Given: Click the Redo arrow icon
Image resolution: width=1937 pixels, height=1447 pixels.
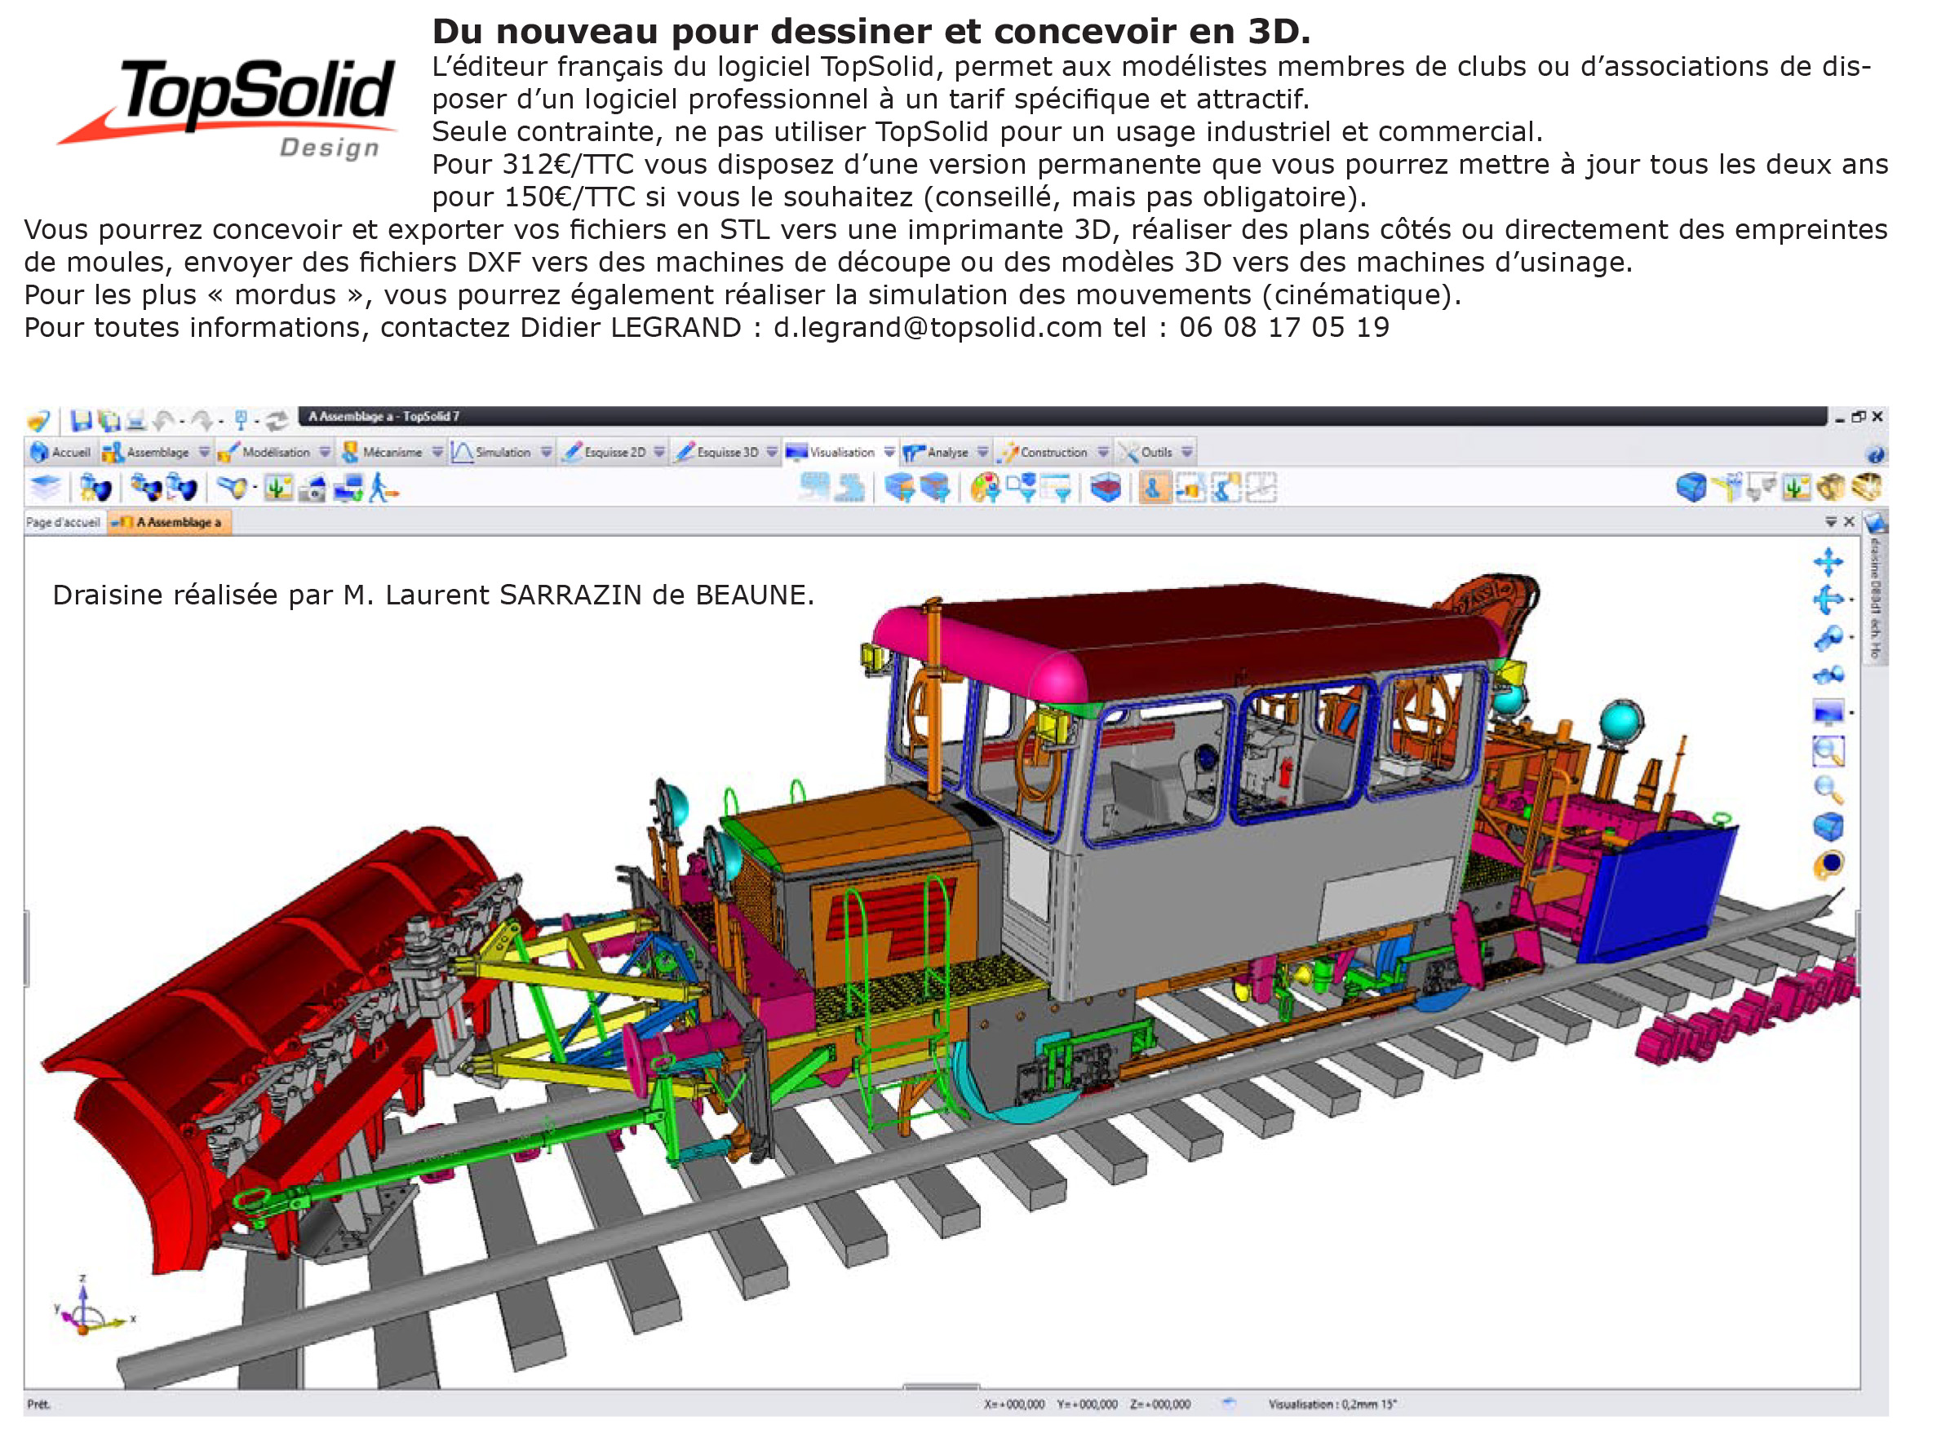Looking at the screenshot, I should pos(202,420).
